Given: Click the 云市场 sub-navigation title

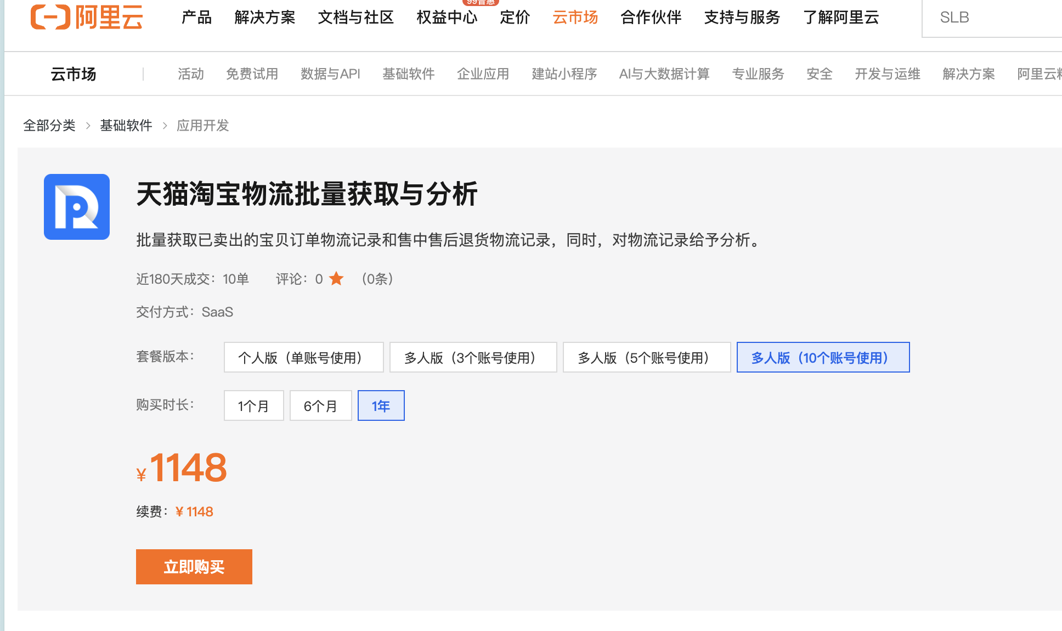Looking at the screenshot, I should point(74,74).
